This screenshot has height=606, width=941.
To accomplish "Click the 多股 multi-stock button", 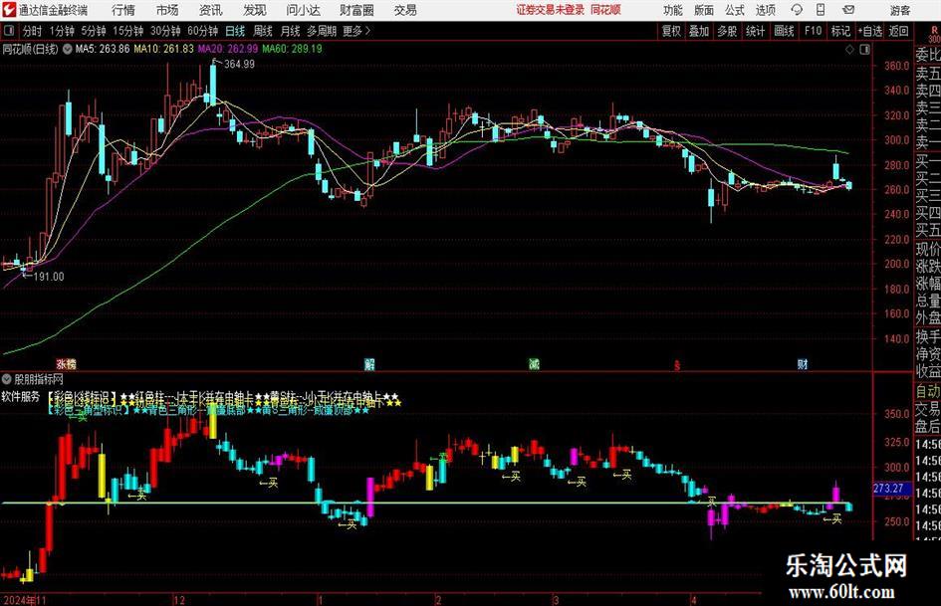I will [727, 31].
